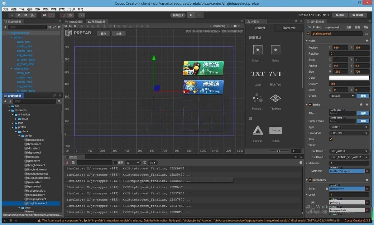Click the white Color swatch of the node
This screenshot has width=374, height=225.
(349, 78)
